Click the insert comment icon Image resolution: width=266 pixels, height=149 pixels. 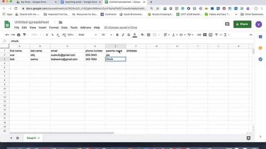point(205,35)
